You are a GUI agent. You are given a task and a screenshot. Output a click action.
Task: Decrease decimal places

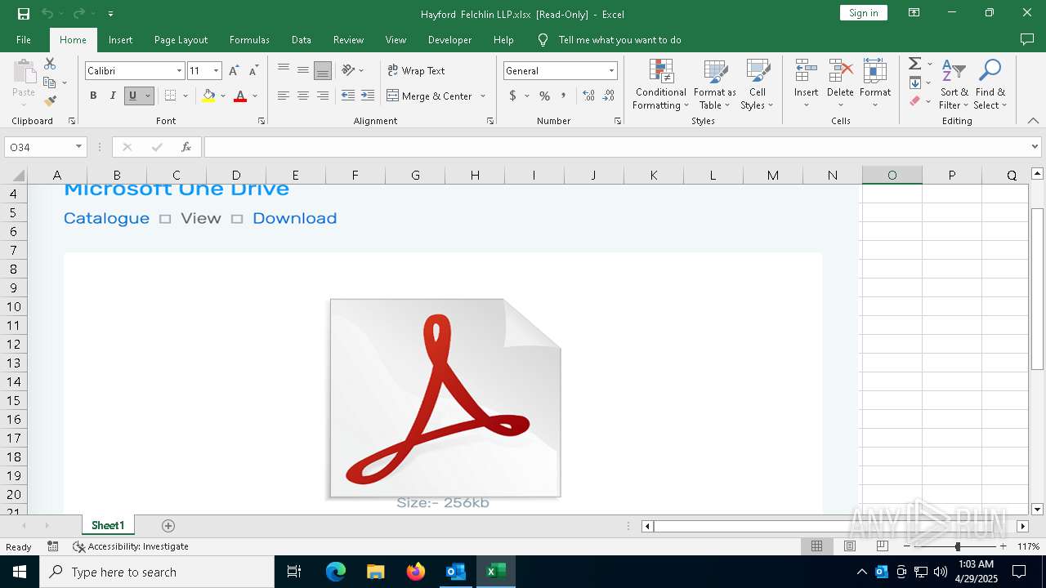click(609, 96)
